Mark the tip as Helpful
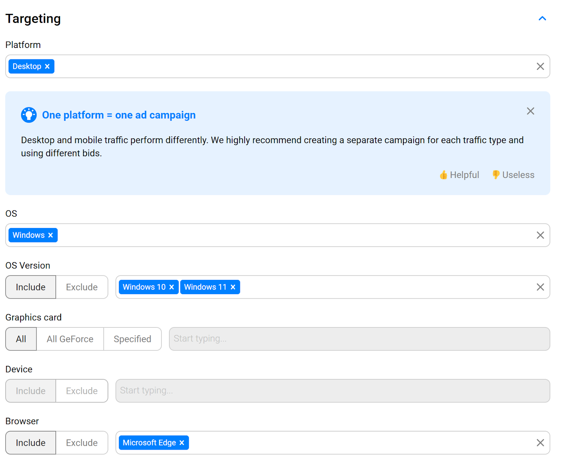The height and width of the screenshot is (466, 568). pos(459,175)
